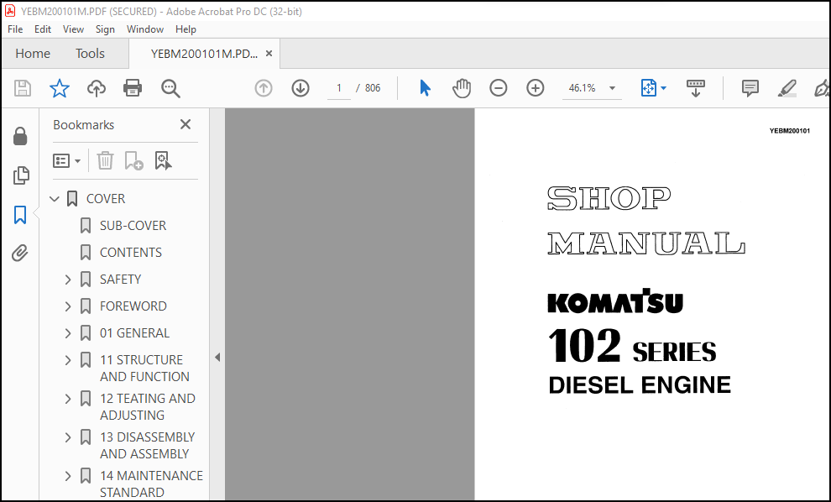Viewport: 831px width, 502px height.
Task: Click the fit page scrolling icon
Action: pos(649,88)
